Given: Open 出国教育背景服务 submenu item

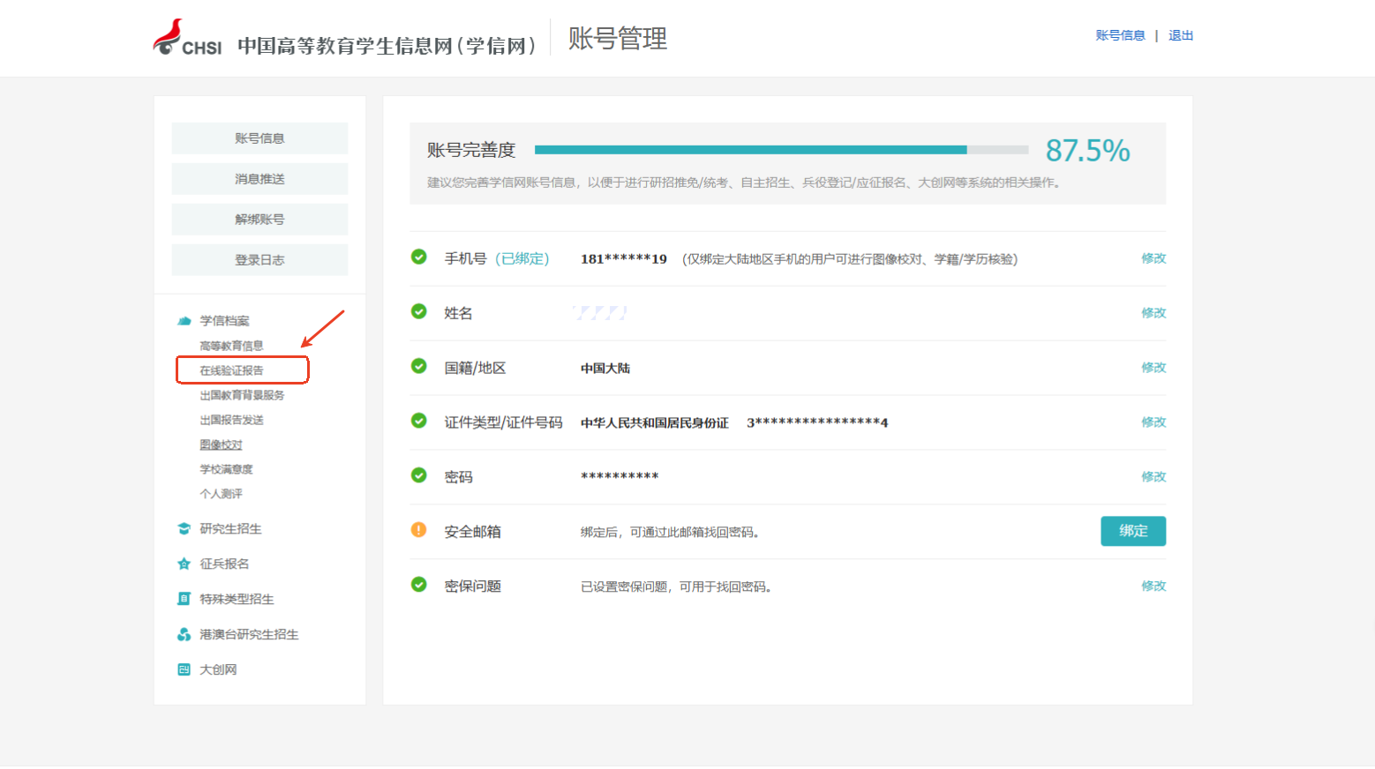Looking at the screenshot, I should point(242,395).
